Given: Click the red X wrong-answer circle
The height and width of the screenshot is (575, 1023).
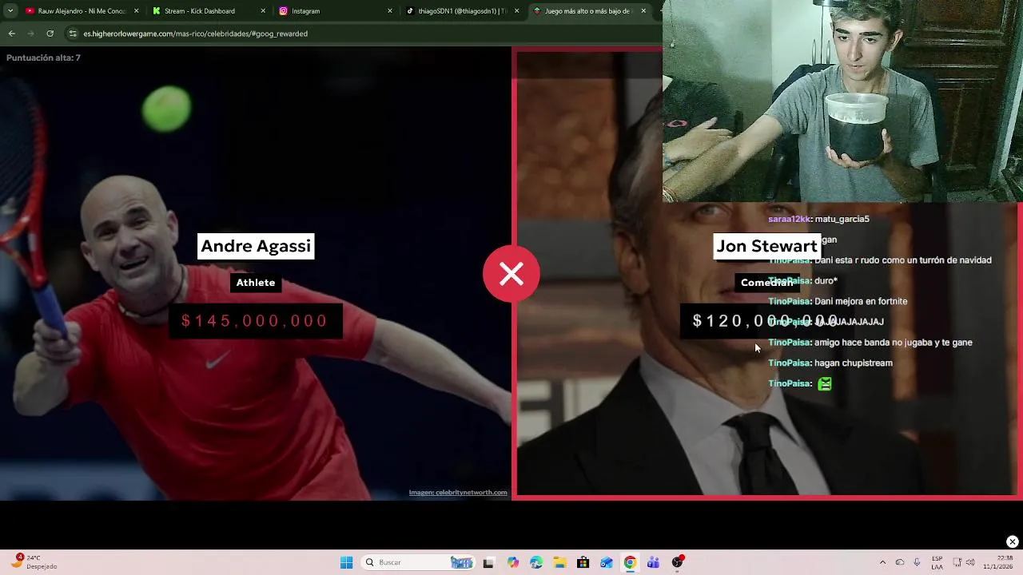Looking at the screenshot, I should tap(511, 274).
